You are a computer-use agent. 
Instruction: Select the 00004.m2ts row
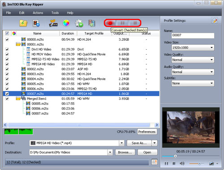[81, 79]
